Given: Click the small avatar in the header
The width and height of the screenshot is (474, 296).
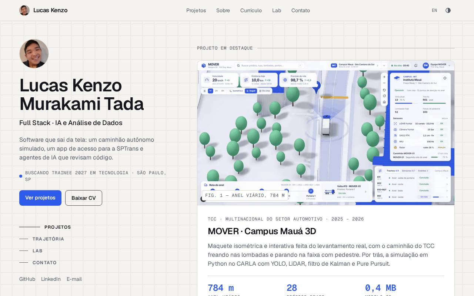Looking at the screenshot, I should click(x=24, y=10).
